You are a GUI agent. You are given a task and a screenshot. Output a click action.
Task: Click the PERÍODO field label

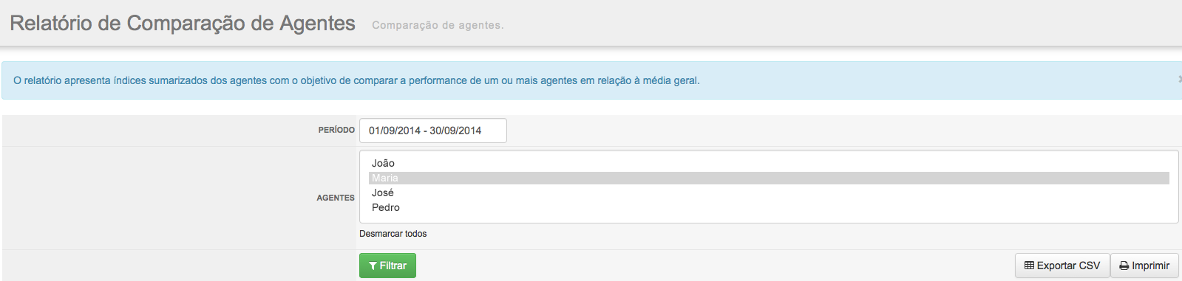(x=336, y=130)
